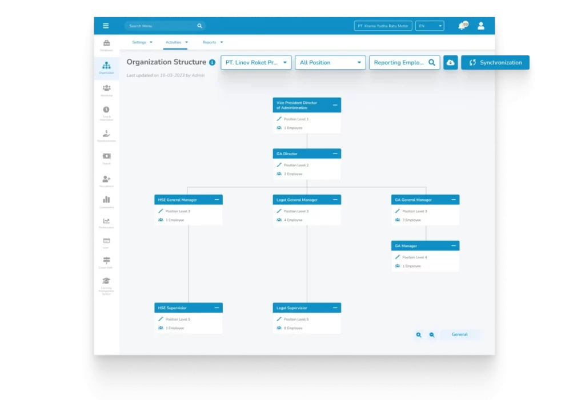Open the All Position dropdown
This screenshot has width=585, height=400.
(x=330, y=63)
